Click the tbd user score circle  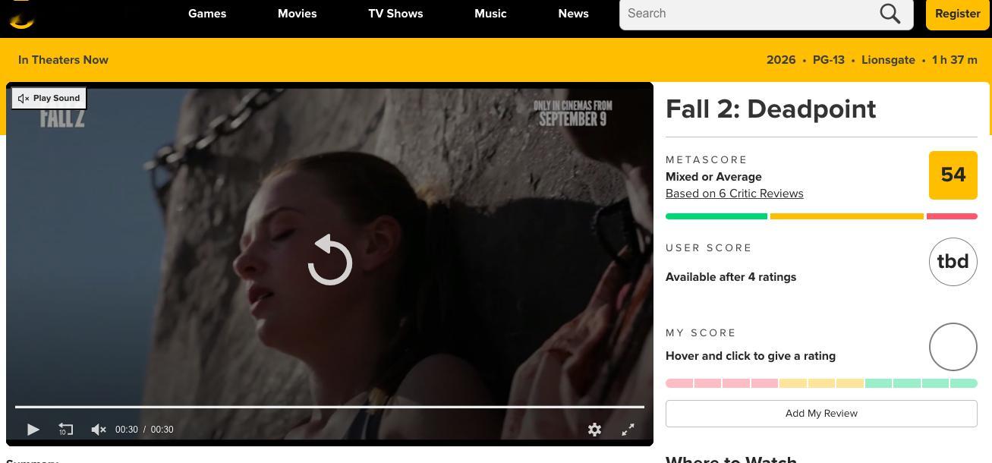953,262
